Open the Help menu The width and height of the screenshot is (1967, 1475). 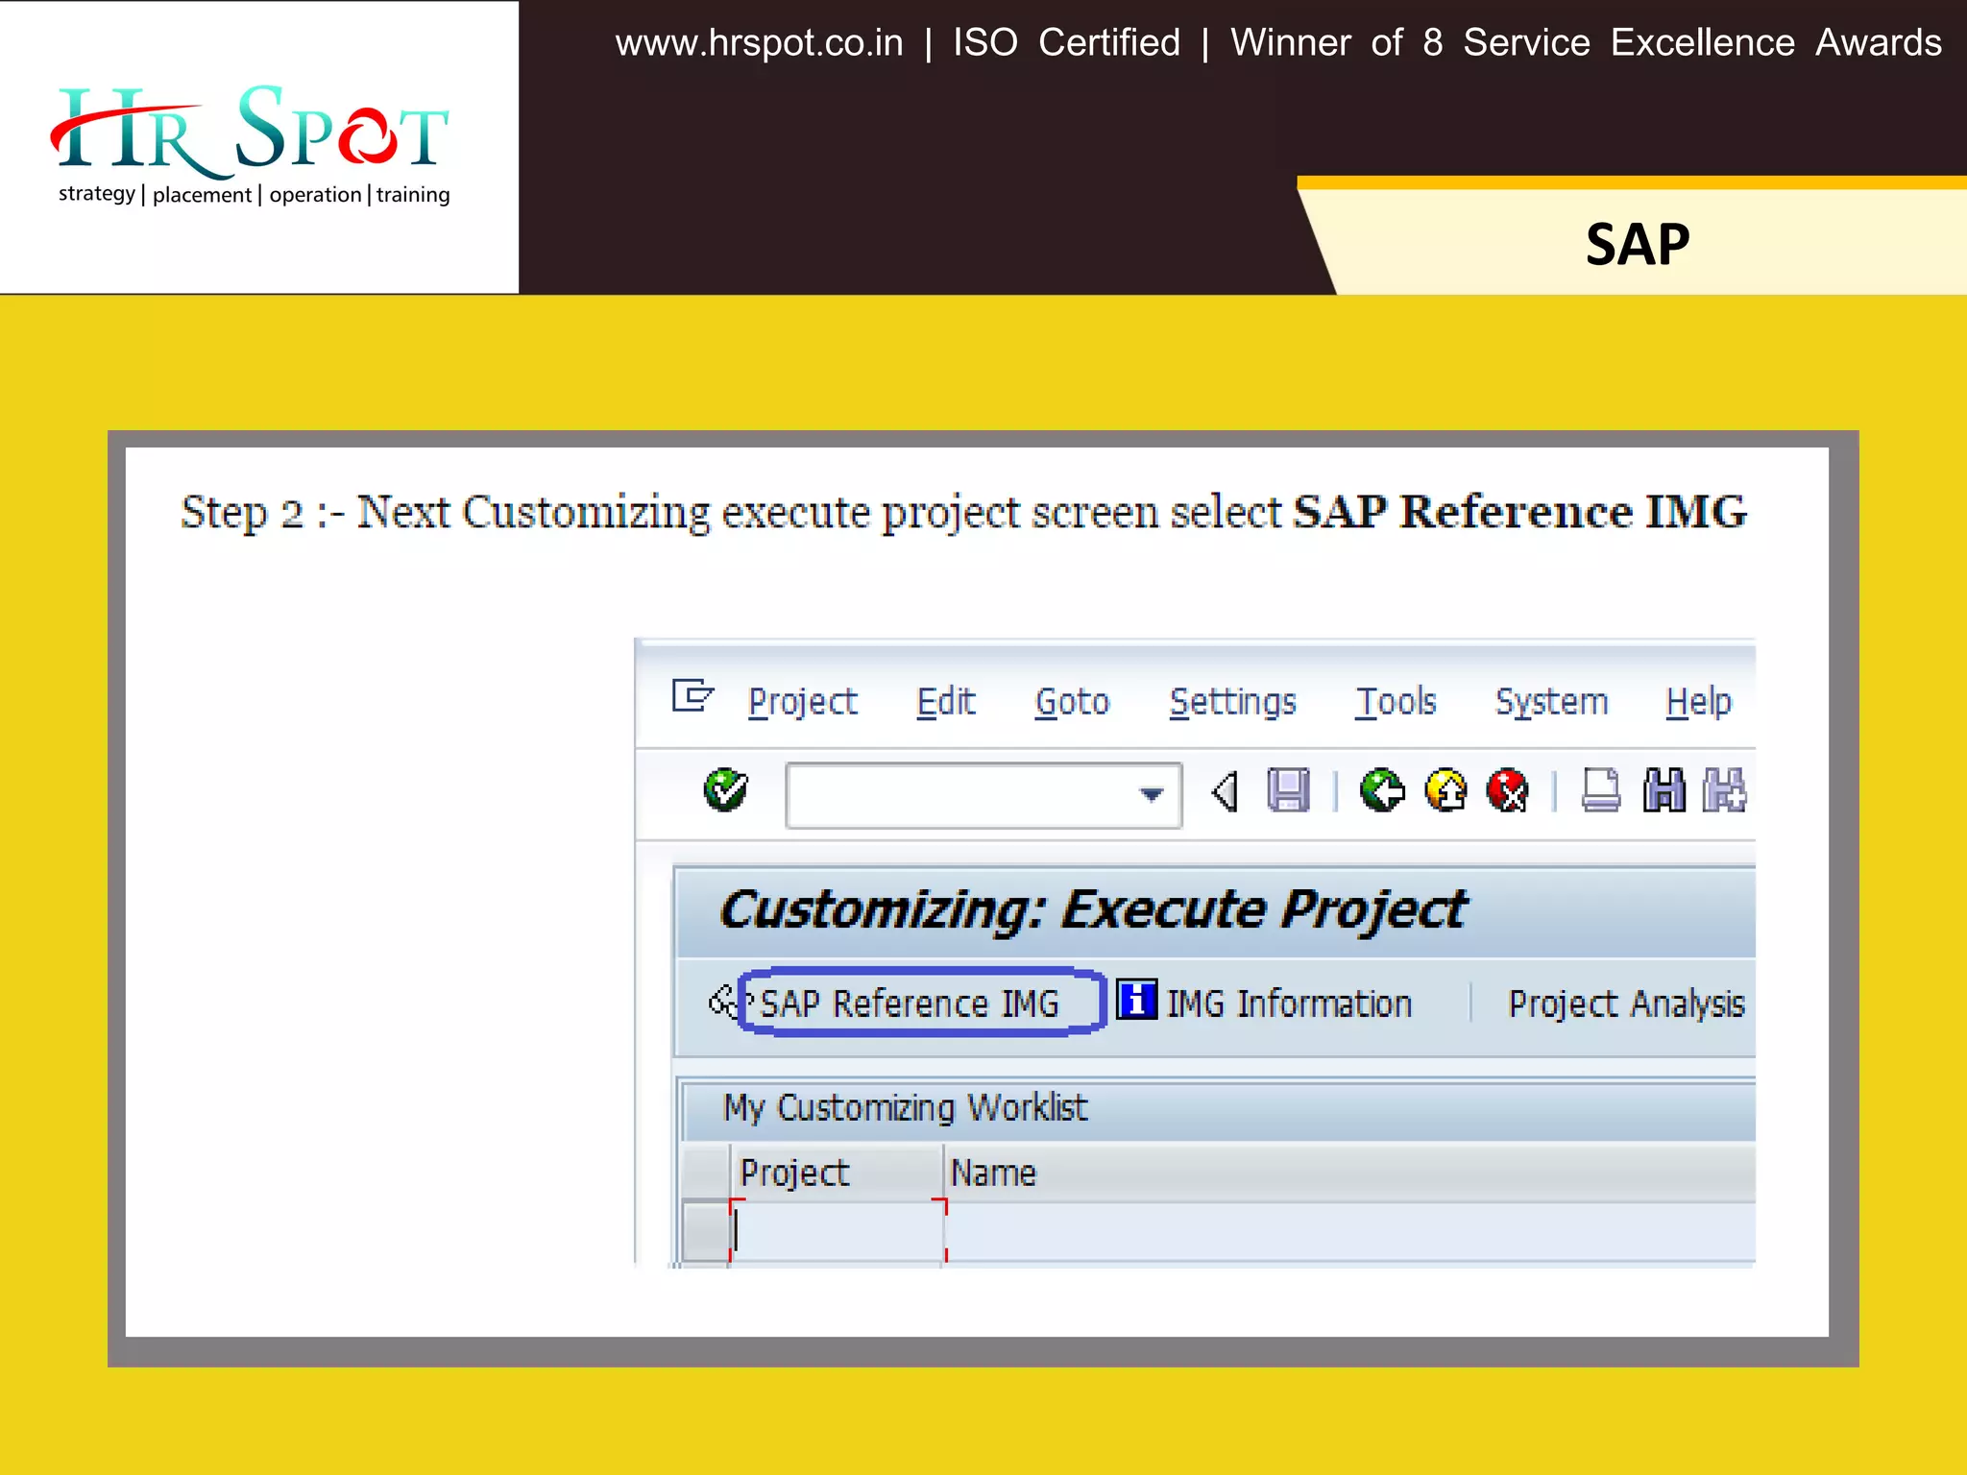click(1698, 702)
